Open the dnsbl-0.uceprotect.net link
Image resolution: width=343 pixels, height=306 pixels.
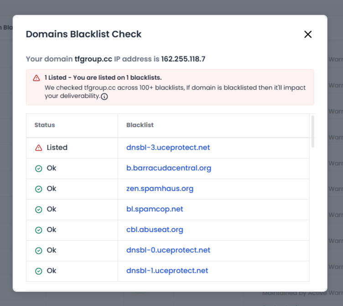point(168,250)
